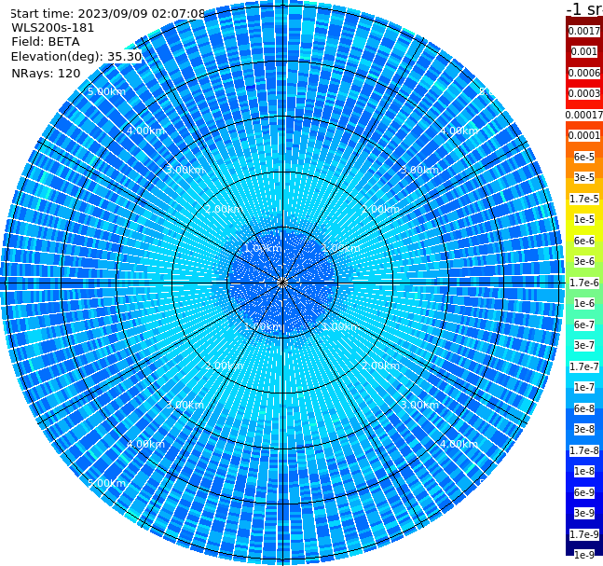
Task: Select the 3e-8 colorbar label
Action: pyautogui.click(x=584, y=429)
